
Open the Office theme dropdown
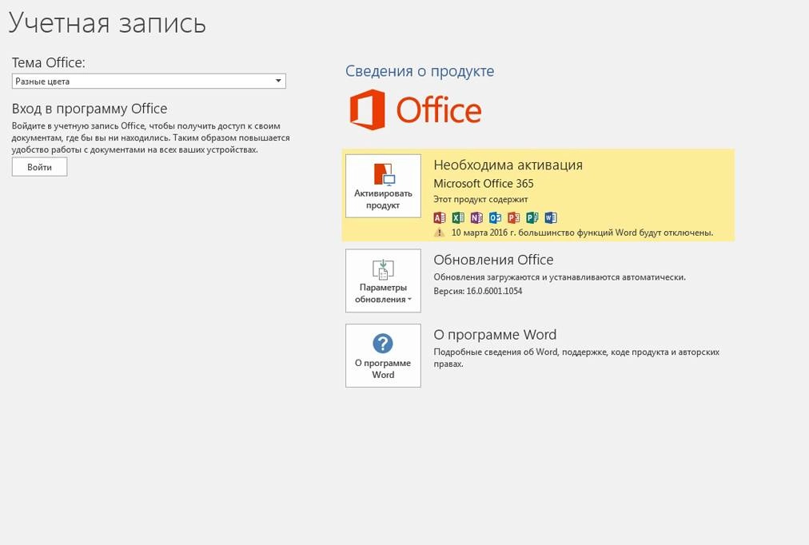click(149, 81)
